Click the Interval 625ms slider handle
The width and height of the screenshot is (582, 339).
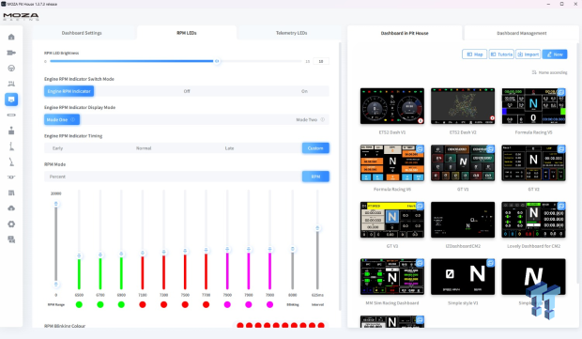(x=317, y=228)
